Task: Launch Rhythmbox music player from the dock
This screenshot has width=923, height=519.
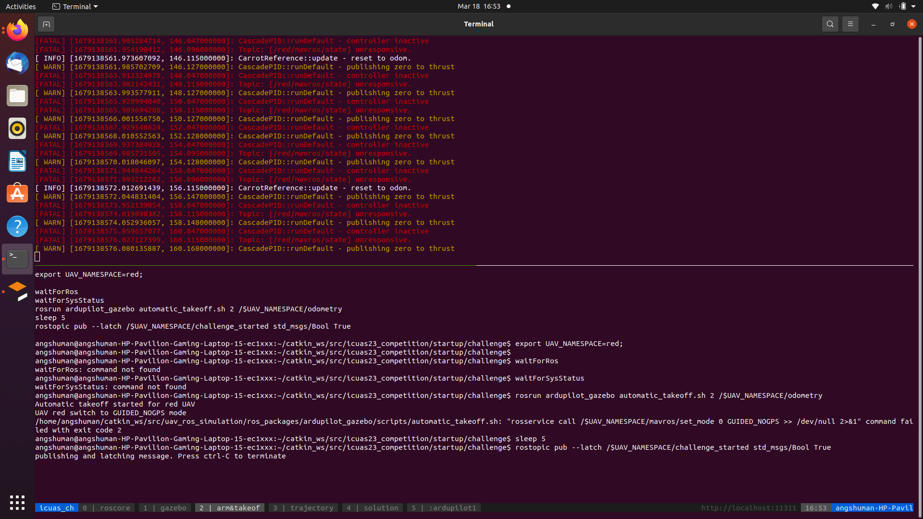Action: [x=17, y=128]
